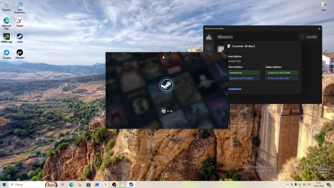Click the meet now tray icon
This screenshot has height=188, width=334.
(292, 185)
